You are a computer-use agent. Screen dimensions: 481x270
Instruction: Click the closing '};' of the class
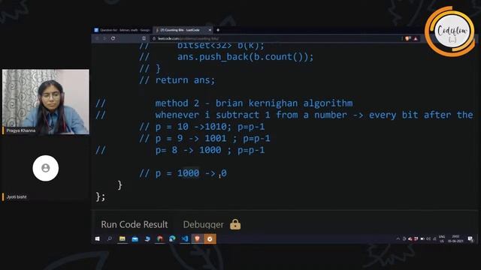tap(101, 196)
